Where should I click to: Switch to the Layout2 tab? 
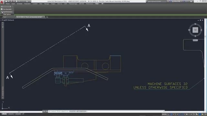18,114
